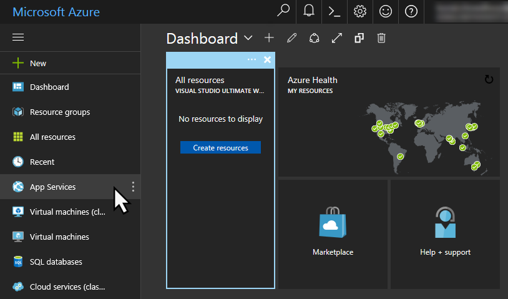This screenshot has width=508, height=299.
Task: Click the green plus New icon
Action: pyautogui.click(x=18, y=63)
